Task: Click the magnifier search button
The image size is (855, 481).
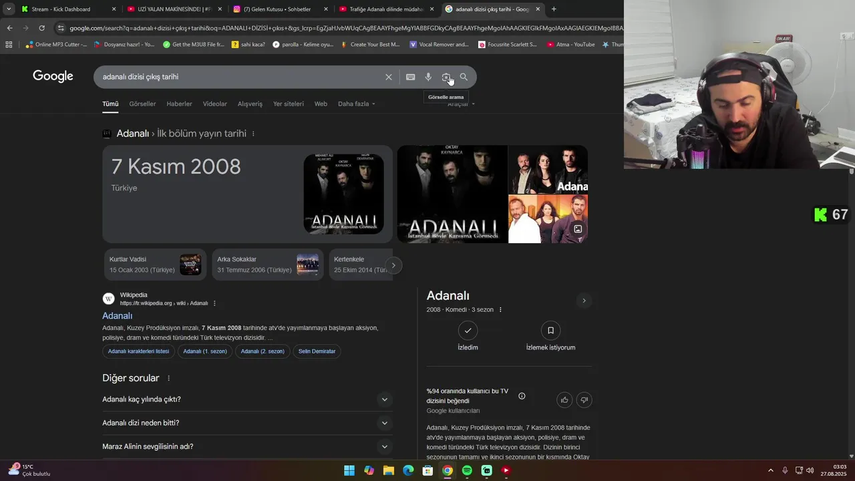Action: (464, 77)
